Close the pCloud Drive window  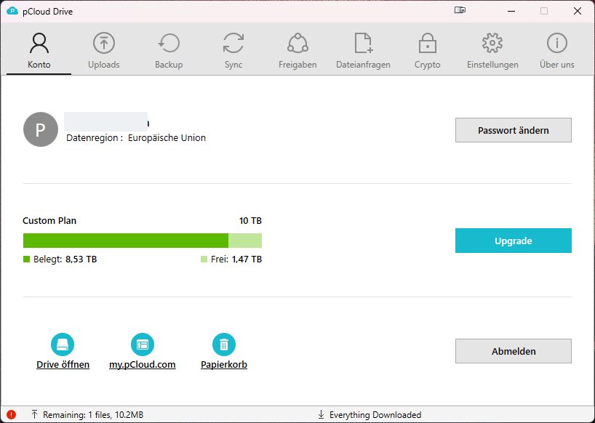pos(577,11)
